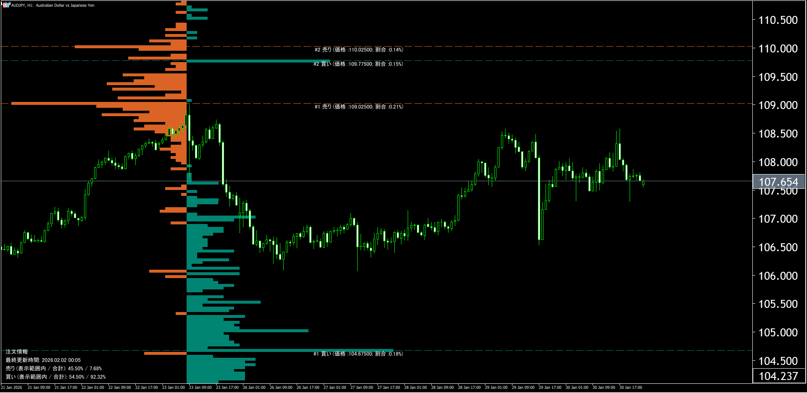Click the 105.500 price scale label
Image resolution: width=807 pixels, height=393 pixels.
click(x=778, y=304)
